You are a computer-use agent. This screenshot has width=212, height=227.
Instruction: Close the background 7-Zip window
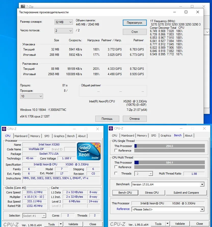click(x=204, y=6)
